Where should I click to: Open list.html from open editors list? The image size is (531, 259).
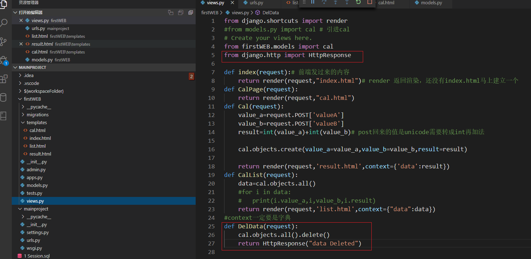click(x=104, y=36)
